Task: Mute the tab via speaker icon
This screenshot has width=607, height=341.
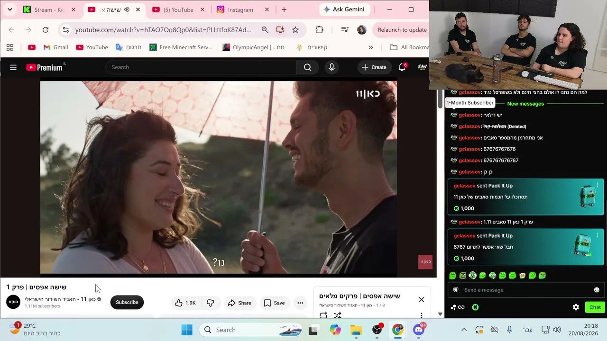Action: tap(127, 9)
